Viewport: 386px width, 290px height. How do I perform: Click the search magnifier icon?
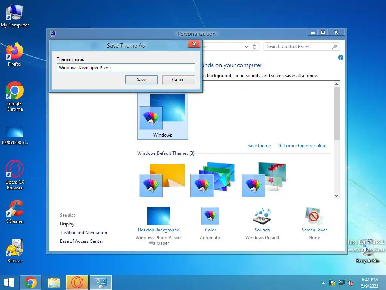click(x=334, y=46)
